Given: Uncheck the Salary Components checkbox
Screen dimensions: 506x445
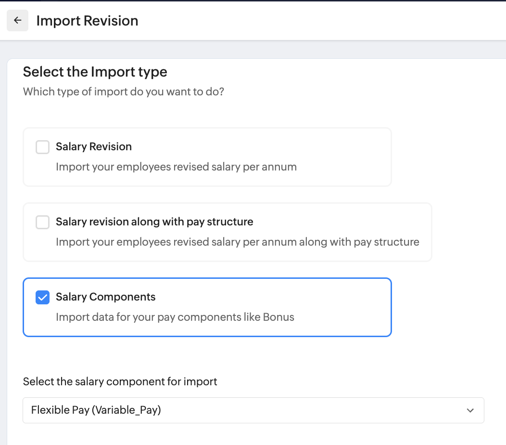Looking at the screenshot, I should 43,297.
